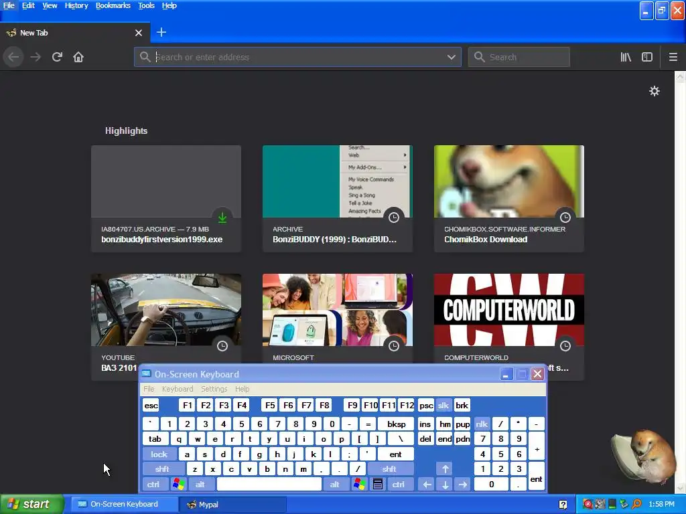
Task: Click the bksp key on the keyboard
Action: click(x=397, y=424)
